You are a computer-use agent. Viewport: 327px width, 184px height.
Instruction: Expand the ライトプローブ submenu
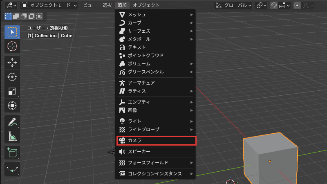[x=156, y=130]
